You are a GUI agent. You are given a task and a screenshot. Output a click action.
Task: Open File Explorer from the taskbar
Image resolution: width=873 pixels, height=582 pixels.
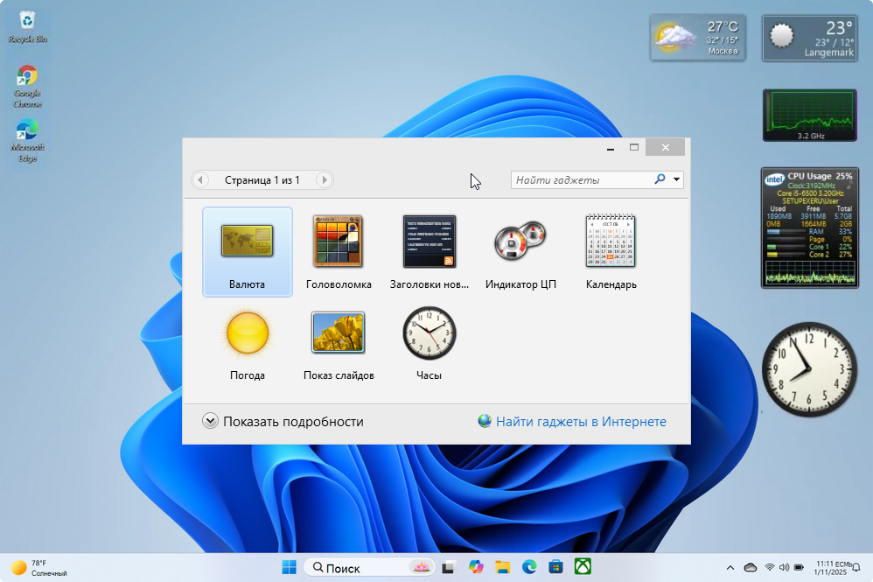click(x=502, y=567)
